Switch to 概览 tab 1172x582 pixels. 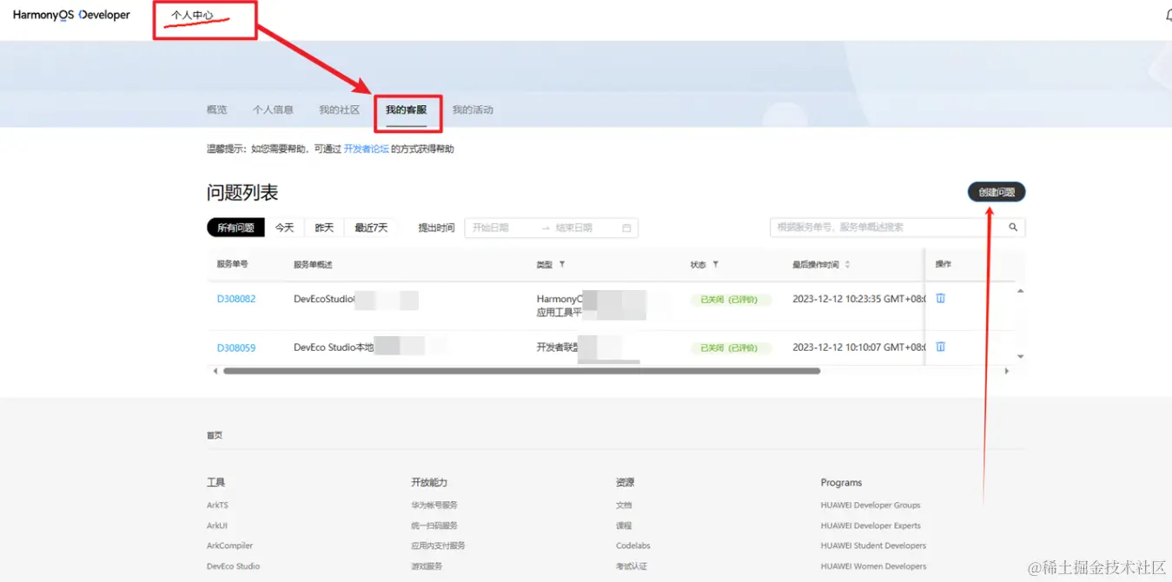tap(216, 110)
